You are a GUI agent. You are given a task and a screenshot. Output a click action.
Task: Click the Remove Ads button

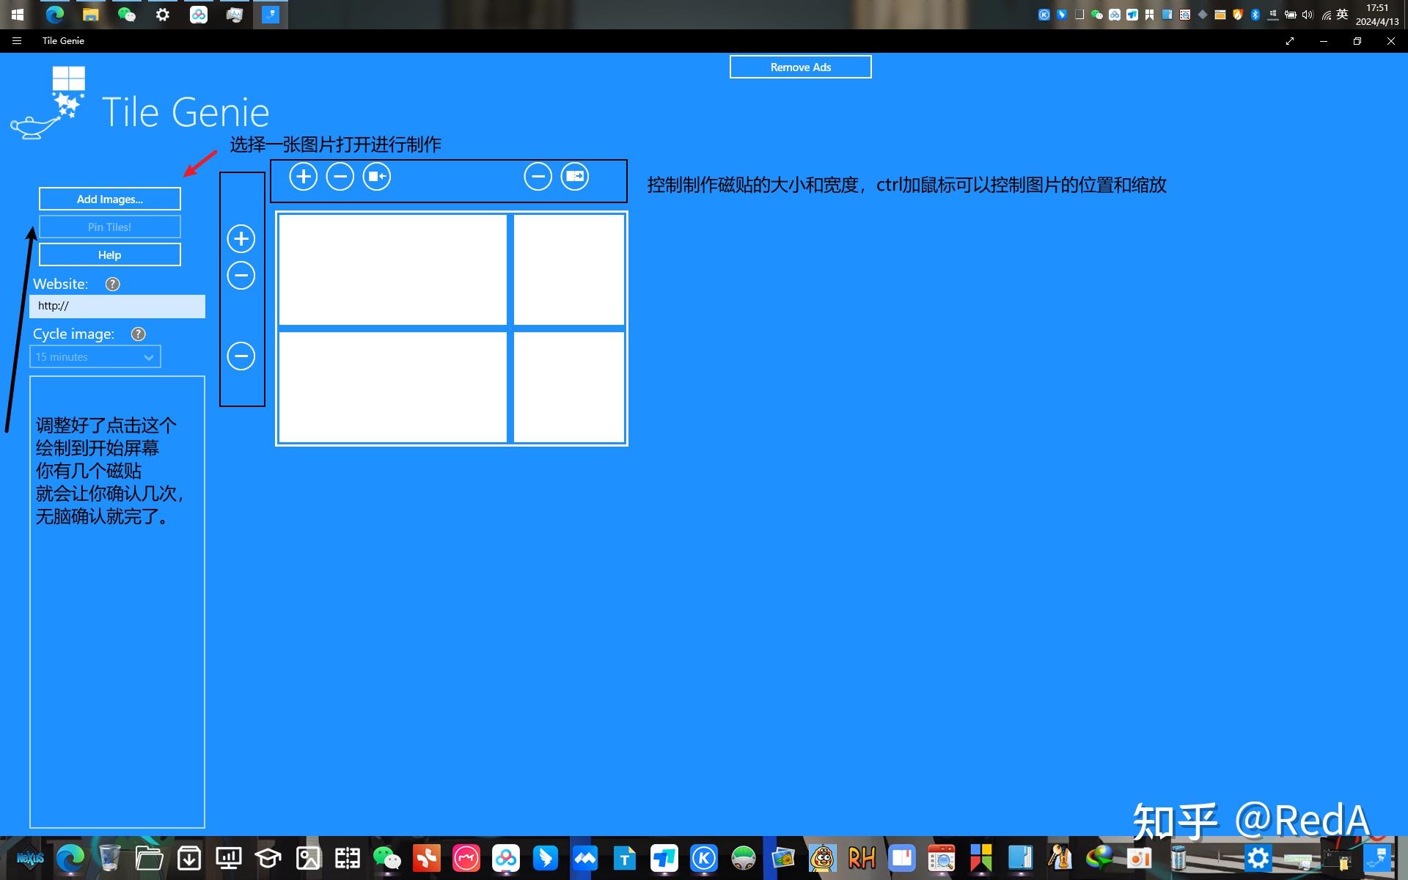pos(800,67)
